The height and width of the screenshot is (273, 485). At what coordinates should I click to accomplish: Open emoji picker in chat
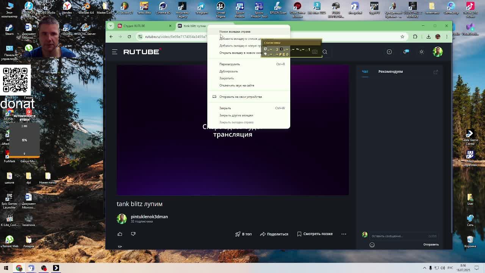point(372,245)
